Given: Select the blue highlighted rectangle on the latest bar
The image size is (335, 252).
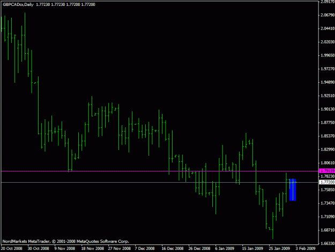Looking at the screenshot, I should 293,190.
